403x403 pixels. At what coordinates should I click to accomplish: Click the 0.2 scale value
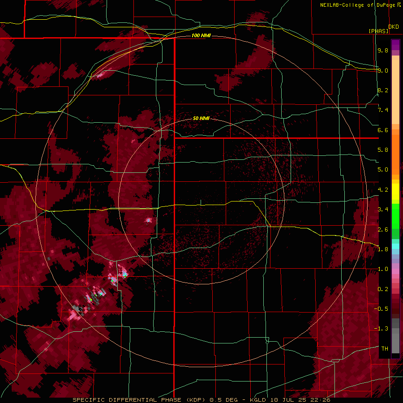point(383,289)
